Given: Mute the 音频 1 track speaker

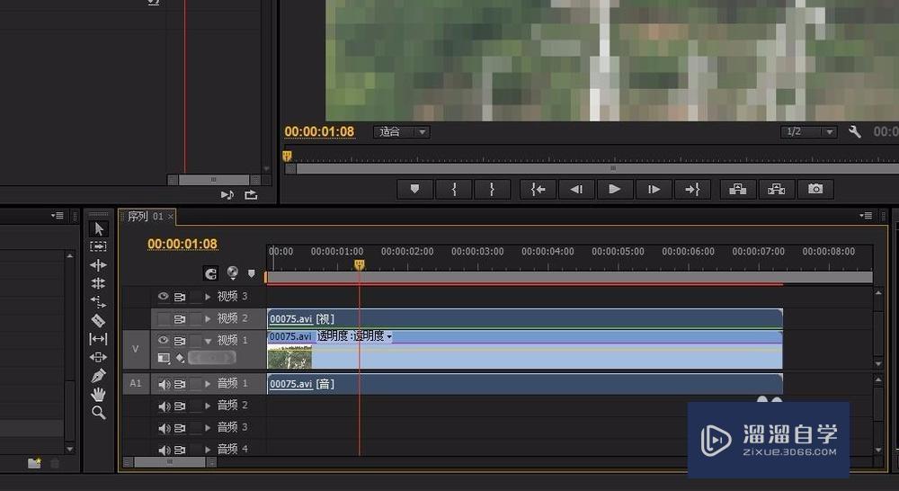Looking at the screenshot, I should (164, 384).
